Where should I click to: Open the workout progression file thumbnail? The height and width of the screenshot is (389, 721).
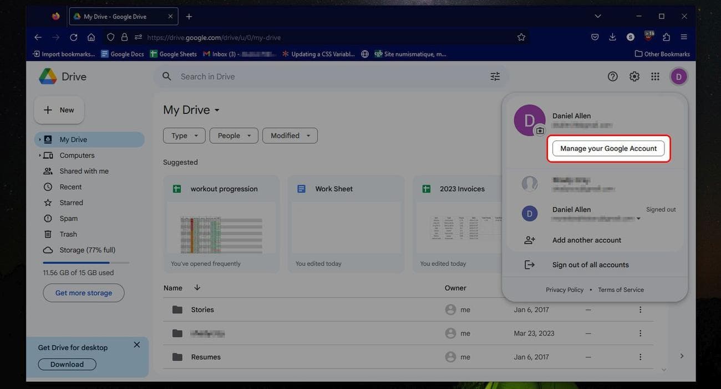(x=221, y=227)
